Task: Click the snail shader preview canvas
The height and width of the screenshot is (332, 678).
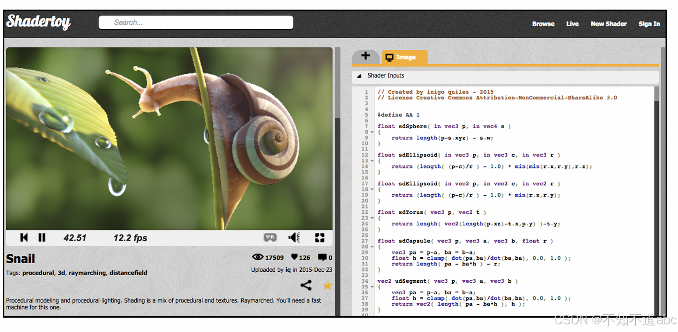Action: 169,139
